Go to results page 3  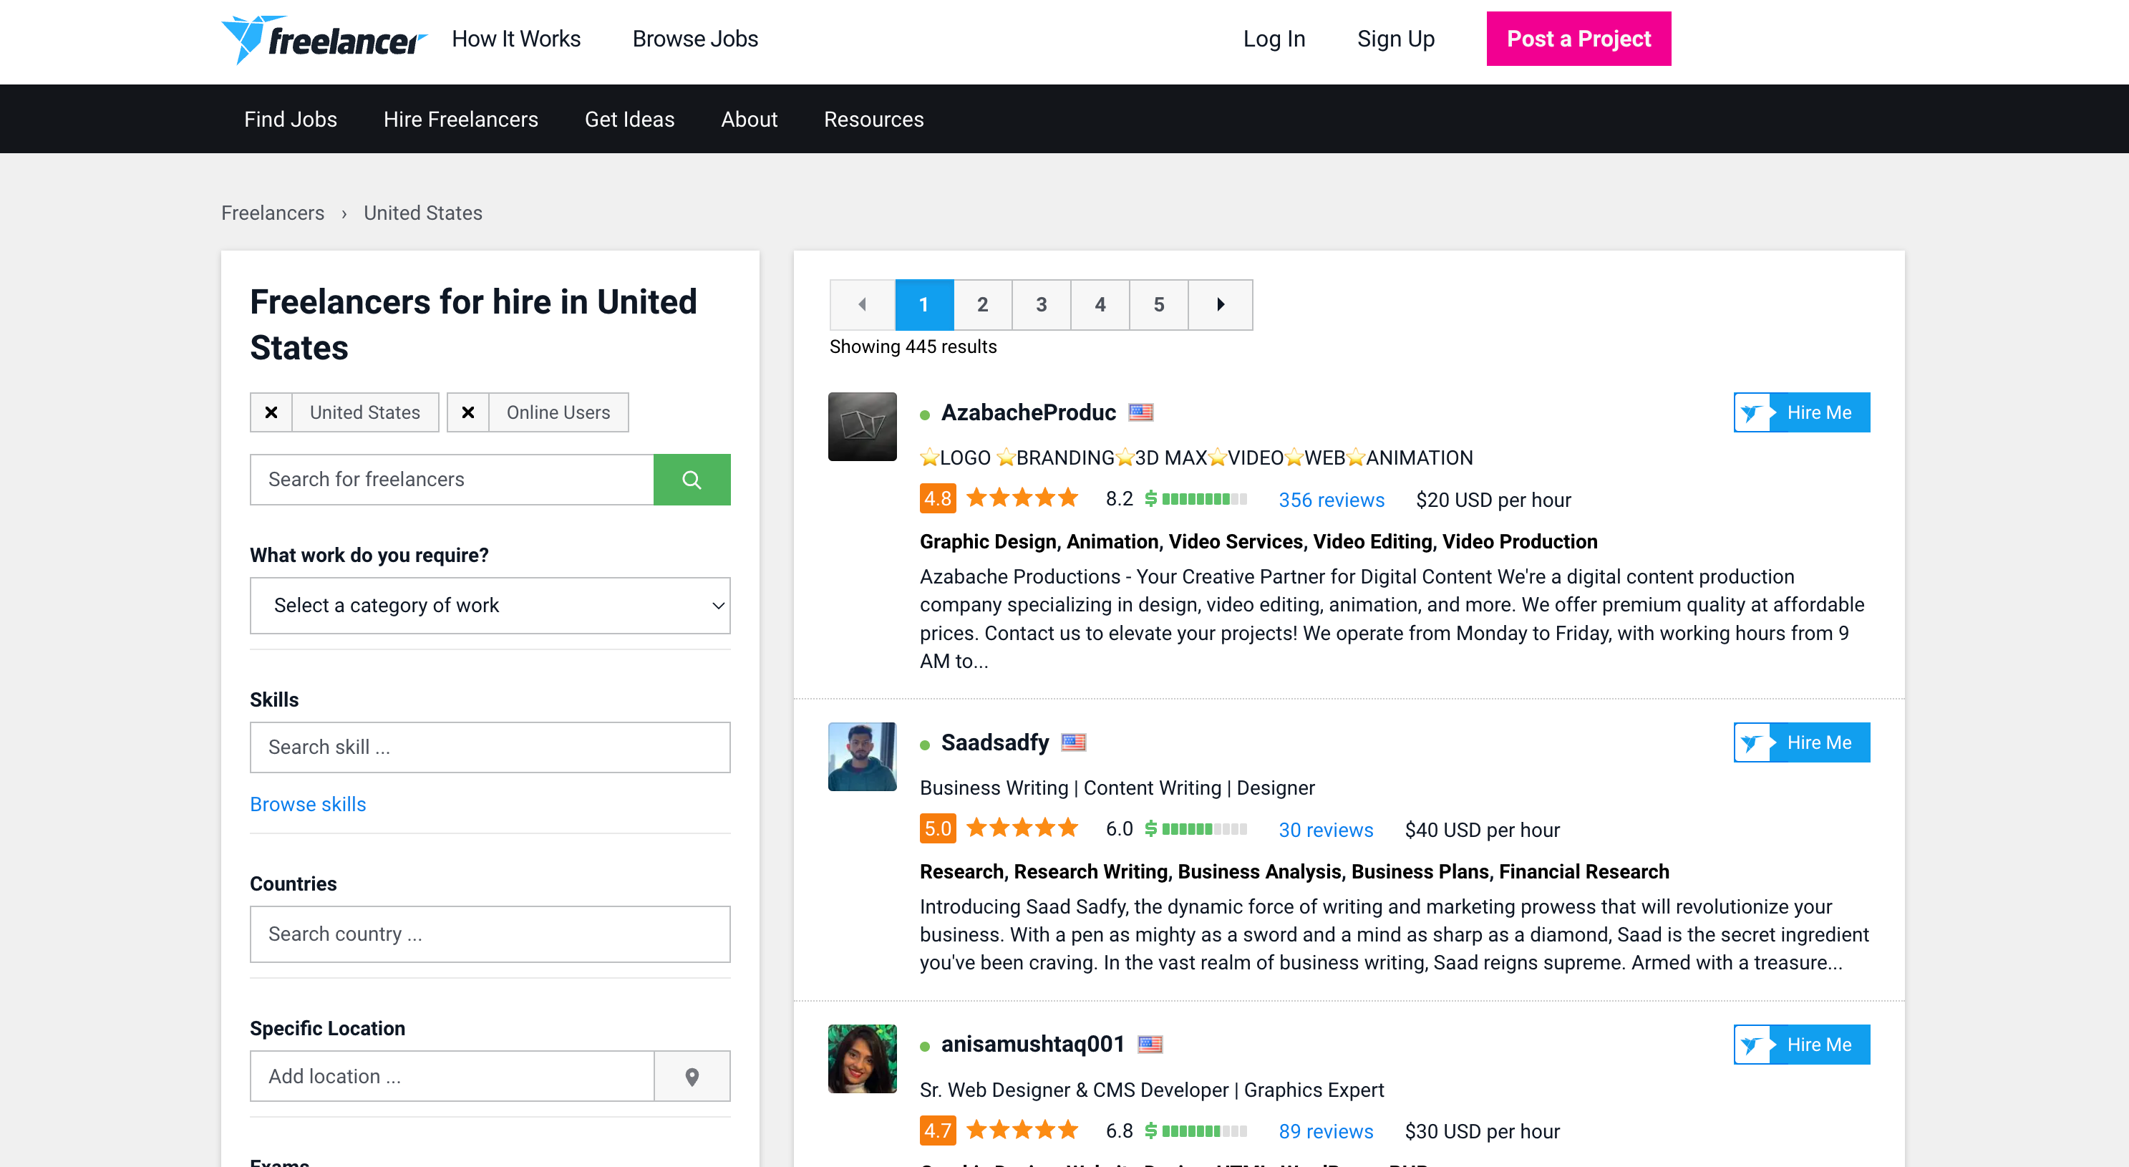[1042, 305]
